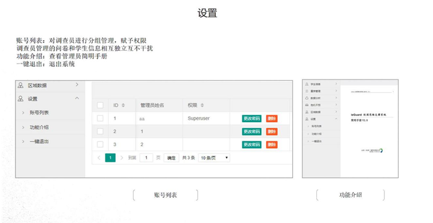This screenshot has width=433, height=223.
Task: Toggle the select-all checkbox in table header
Action: pyautogui.click(x=100, y=105)
